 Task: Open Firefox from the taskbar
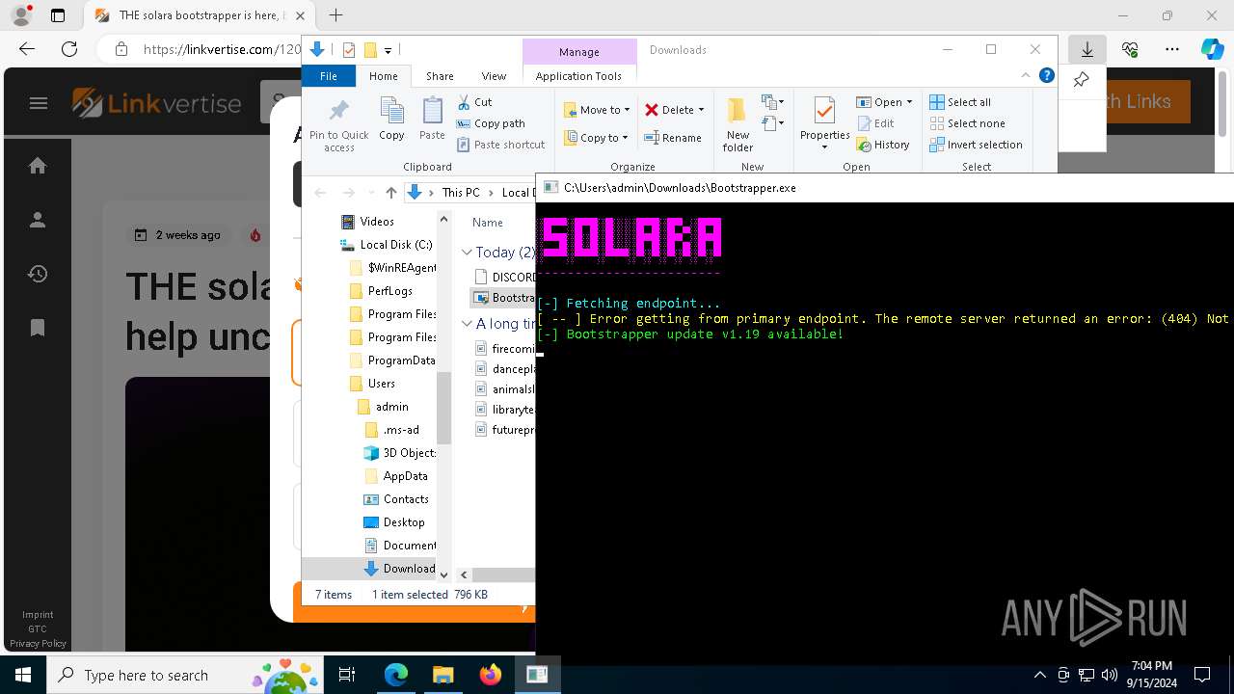(491, 675)
